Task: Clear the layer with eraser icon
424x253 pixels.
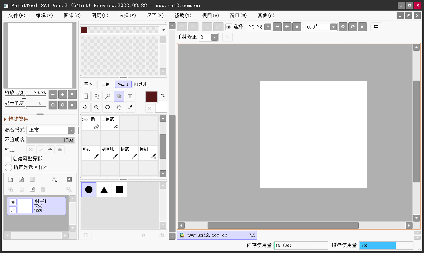Action: [x=32, y=189]
